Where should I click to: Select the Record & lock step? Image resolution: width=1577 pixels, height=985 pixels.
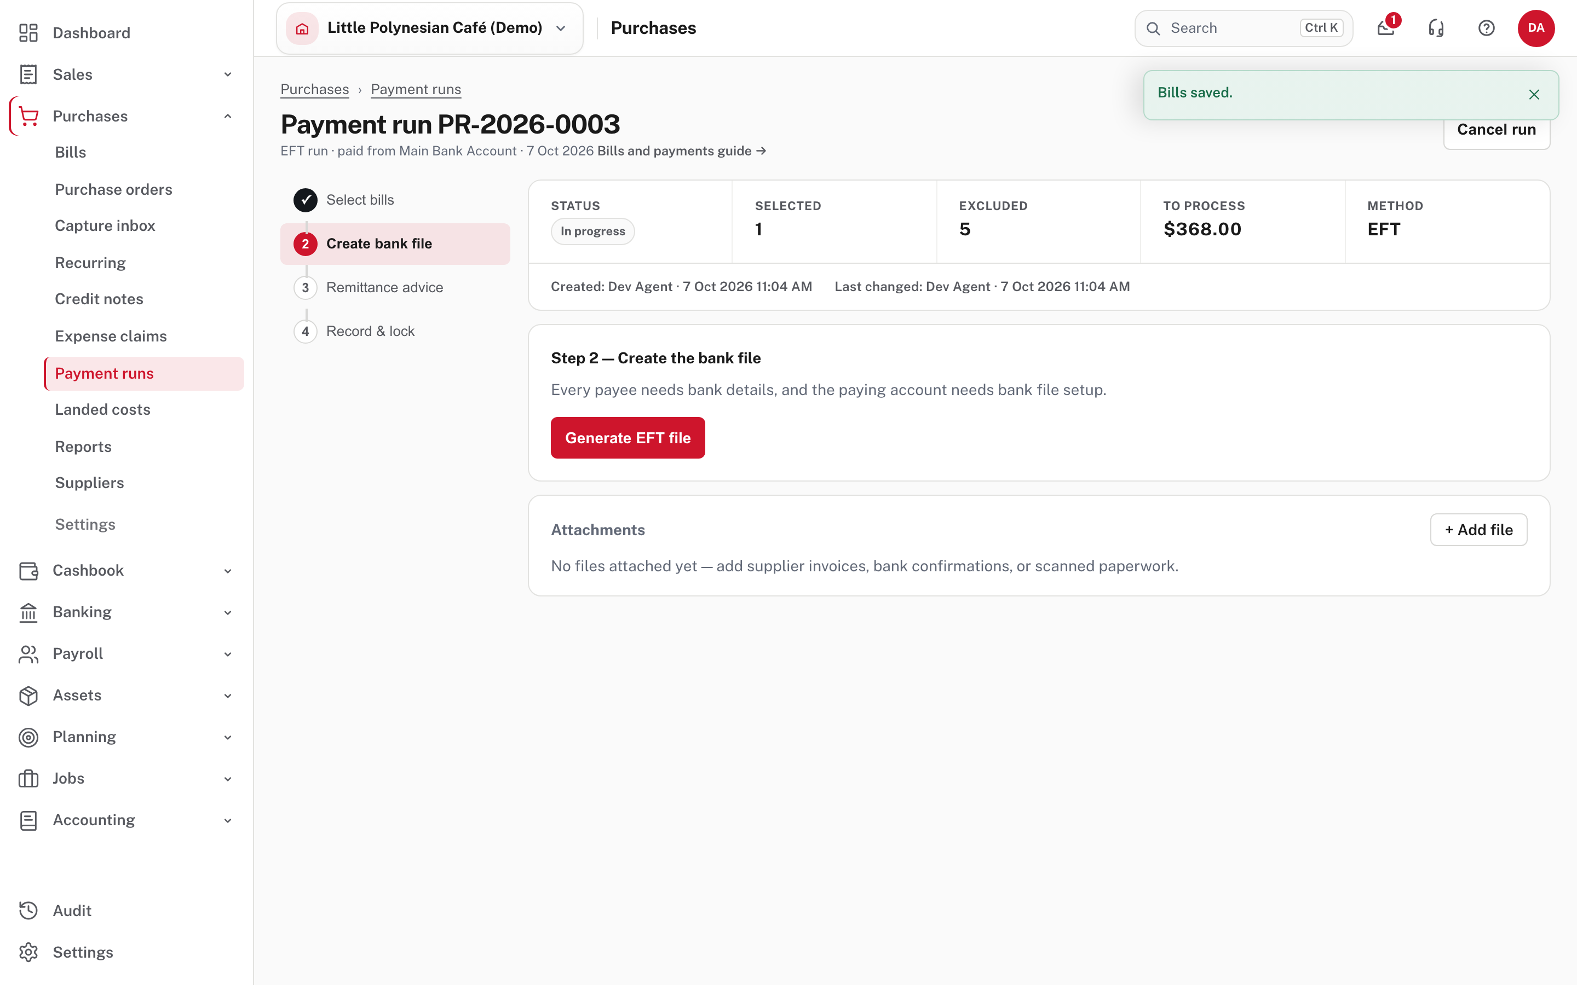coord(395,331)
